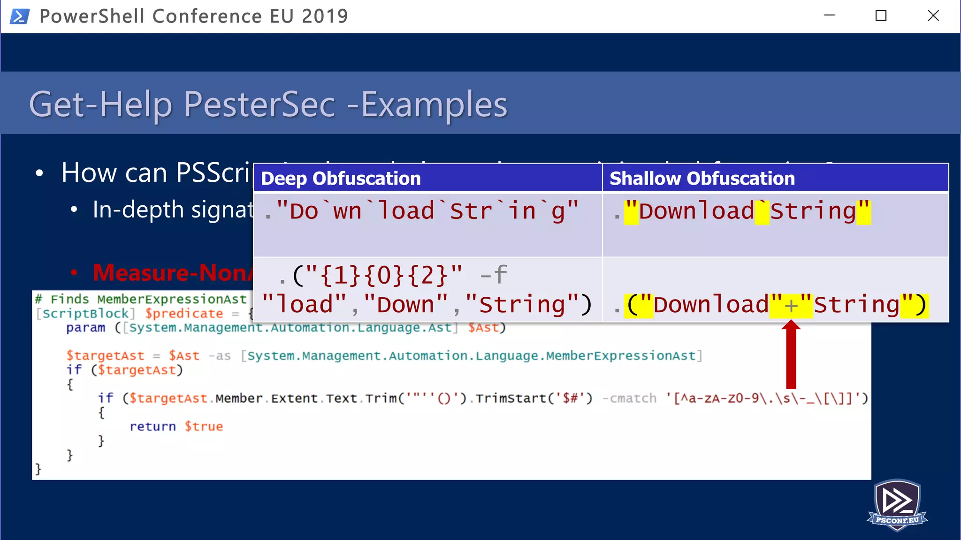This screenshot has width=961, height=540.
Task: Click the $targetAst = $Ast -as line
Action: pyautogui.click(x=384, y=356)
